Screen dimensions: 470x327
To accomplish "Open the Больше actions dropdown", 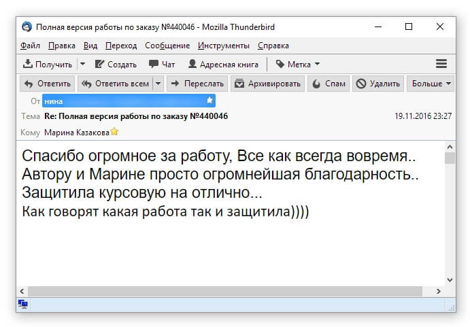I will (x=431, y=84).
